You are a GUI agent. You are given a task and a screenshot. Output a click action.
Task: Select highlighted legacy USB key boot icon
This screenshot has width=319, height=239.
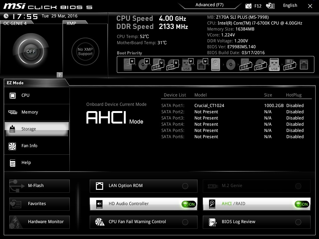274,64
